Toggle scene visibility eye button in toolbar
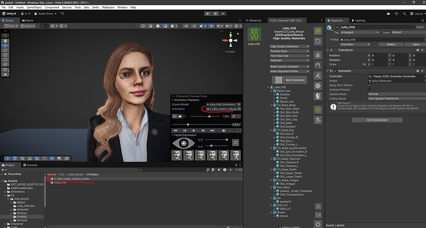426x228 pixels. [x=211, y=26]
